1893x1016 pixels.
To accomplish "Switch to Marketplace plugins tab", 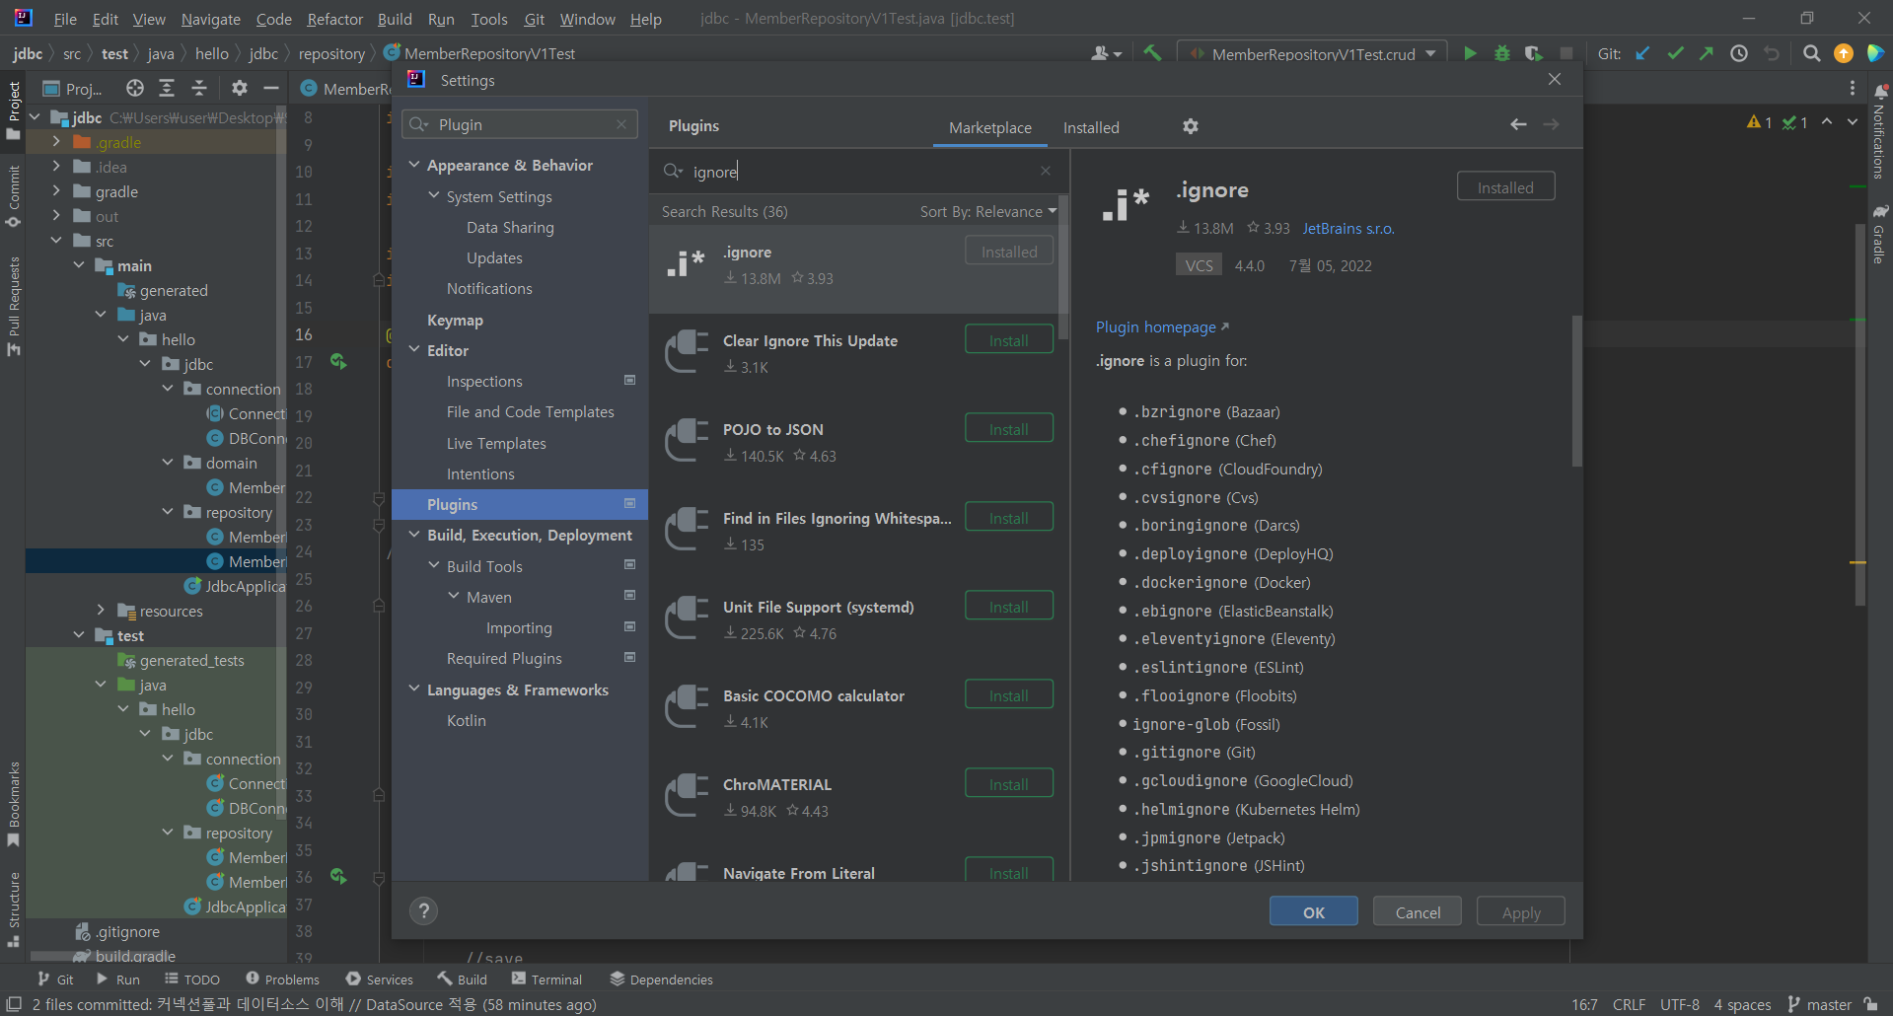I will tap(989, 127).
